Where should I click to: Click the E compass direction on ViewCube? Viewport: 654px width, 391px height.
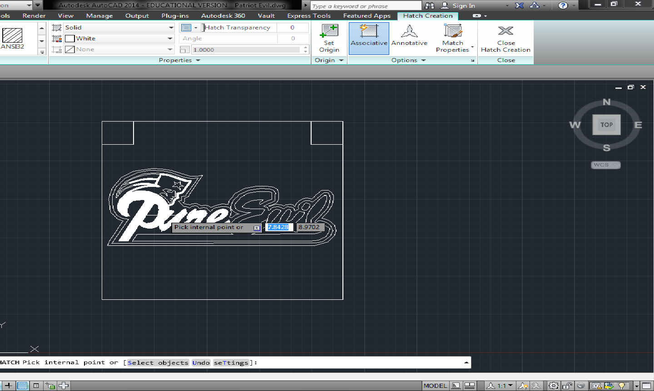[x=638, y=125]
